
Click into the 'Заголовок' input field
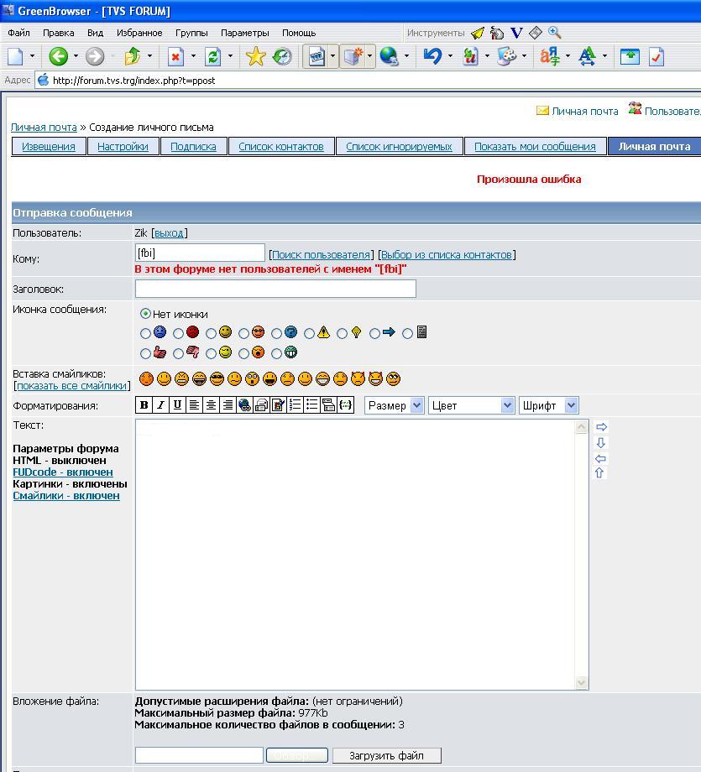point(275,289)
